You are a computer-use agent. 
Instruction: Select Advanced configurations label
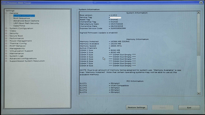(x=23, y=59)
